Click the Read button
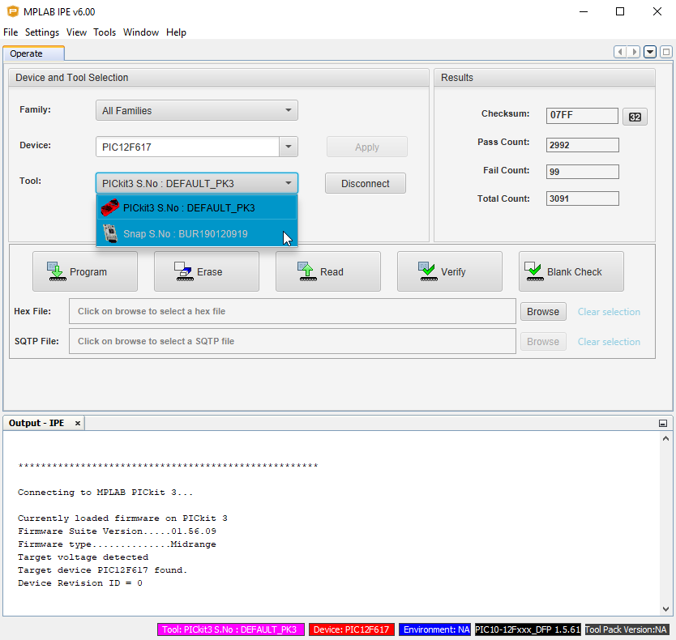The image size is (676, 640). click(x=328, y=272)
